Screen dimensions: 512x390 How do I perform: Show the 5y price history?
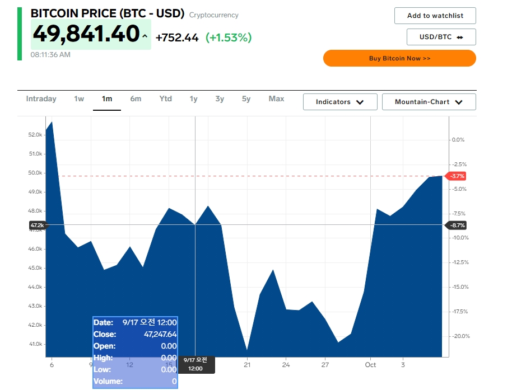click(246, 99)
